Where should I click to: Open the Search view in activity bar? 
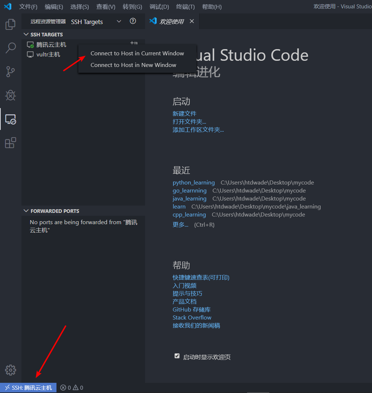pyautogui.click(x=10, y=48)
